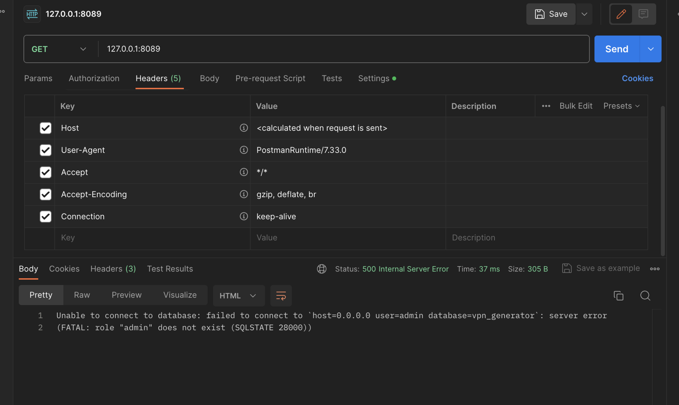The width and height of the screenshot is (679, 405).
Task: Click Bulk Edit
Action: coord(576,106)
